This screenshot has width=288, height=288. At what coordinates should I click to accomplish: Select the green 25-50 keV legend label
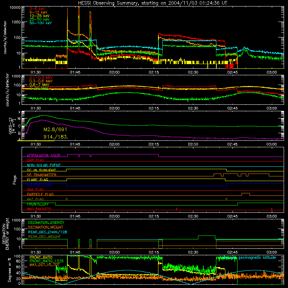[x=40, y=19]
